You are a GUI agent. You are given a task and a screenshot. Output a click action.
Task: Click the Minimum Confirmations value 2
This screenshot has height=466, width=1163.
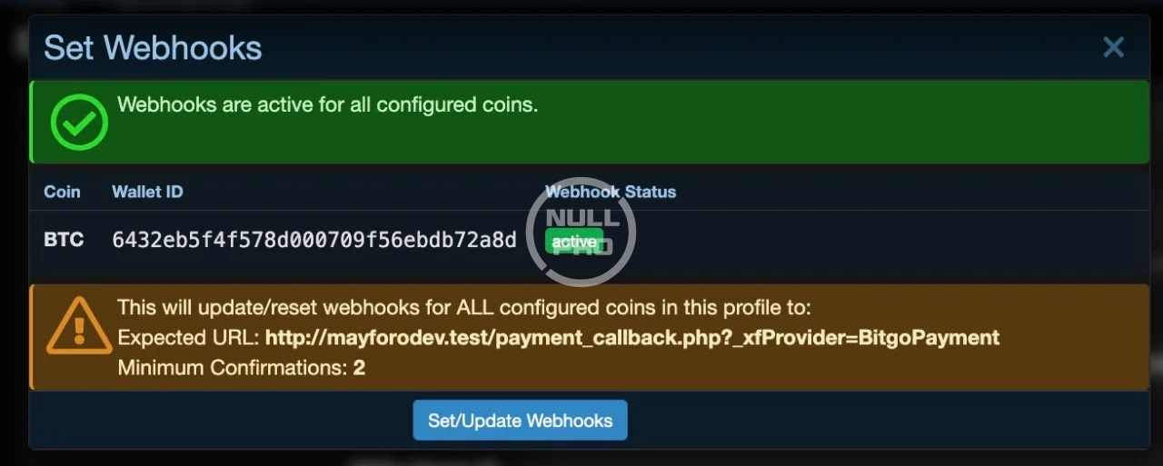coord(359,368)
